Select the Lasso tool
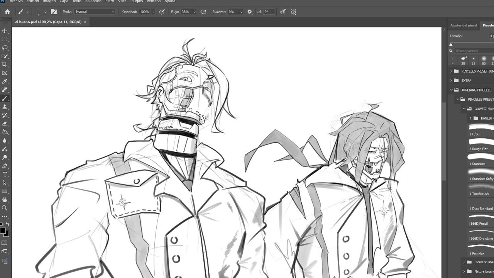The height and width of the screenshot is (278, 494). 5,47
